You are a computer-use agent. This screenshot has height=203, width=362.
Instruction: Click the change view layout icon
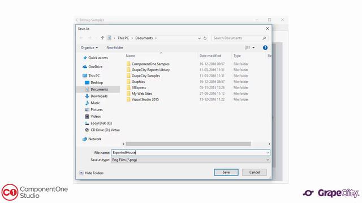[x=247, y=47]
